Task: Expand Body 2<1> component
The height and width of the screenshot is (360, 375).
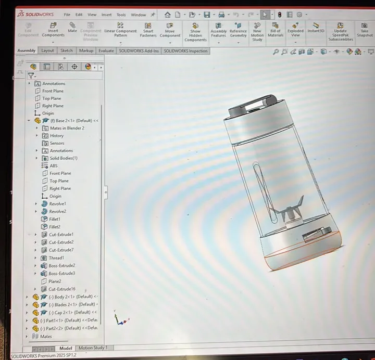Action: (27, 297)
